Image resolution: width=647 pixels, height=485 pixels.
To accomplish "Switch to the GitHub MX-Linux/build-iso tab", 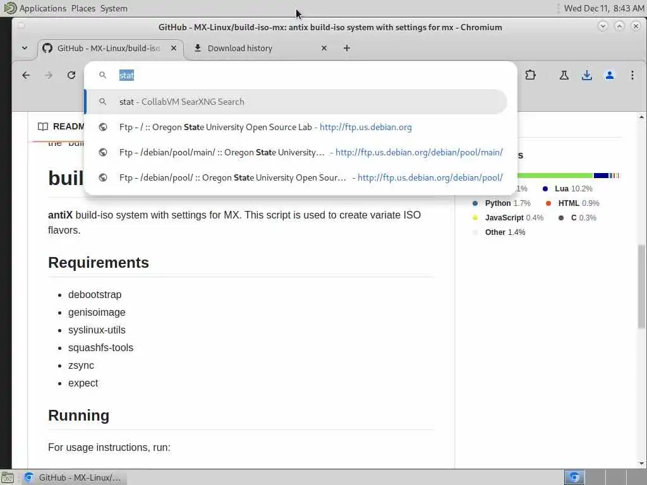I will pos(111,48).
